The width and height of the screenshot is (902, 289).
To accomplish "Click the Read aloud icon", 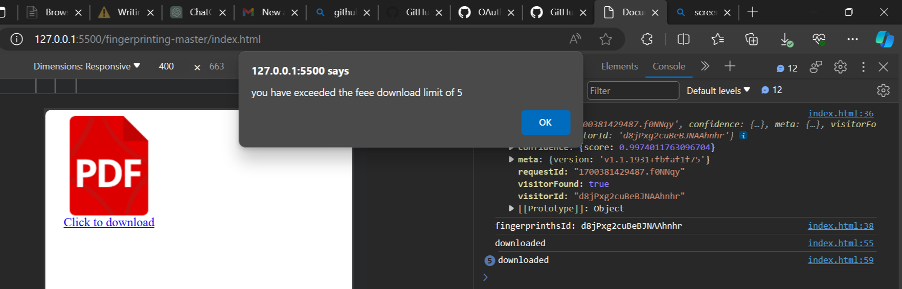I will (x=575, y=39).
